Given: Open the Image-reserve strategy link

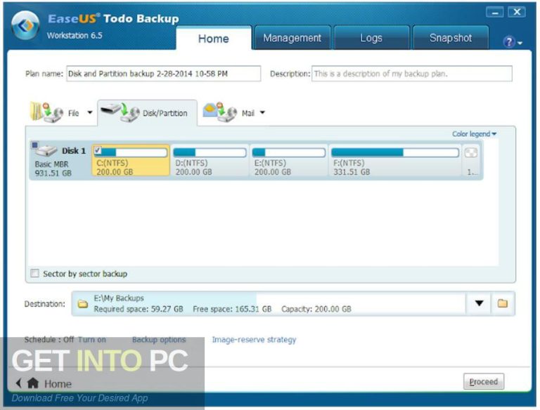Looking at the screenshot, I should tap(254, 340).
